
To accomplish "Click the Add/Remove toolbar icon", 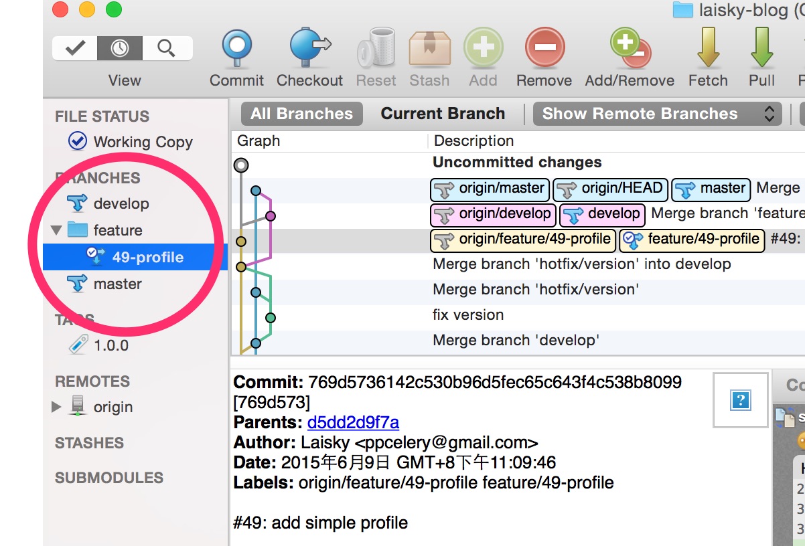I will pos(629,50).
